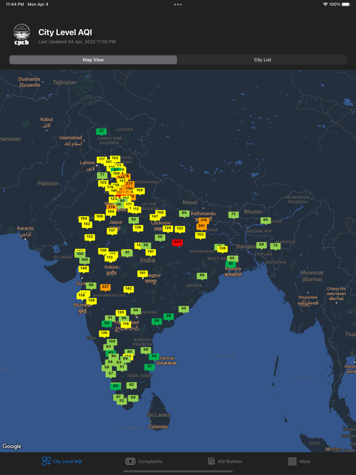This screenshot has width=356, height=475.
Task: Tap the CPCB logo
Action: (22, 35)
